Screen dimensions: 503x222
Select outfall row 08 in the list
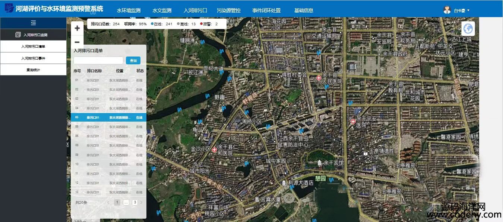tap(108, 145)
